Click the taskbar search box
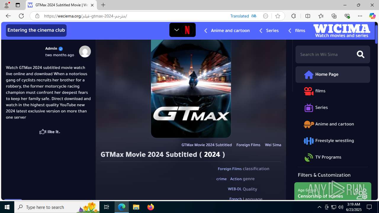 tap(57, 207)
